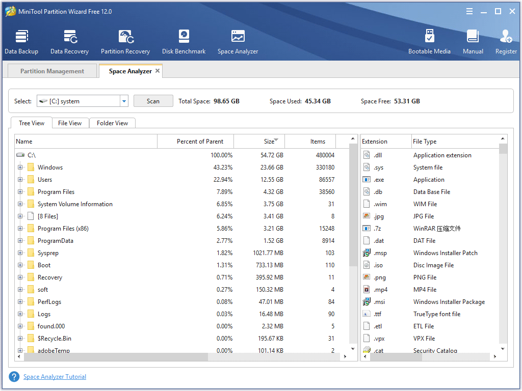Click tree panel scroll down arrow

(x=353, y=349)
